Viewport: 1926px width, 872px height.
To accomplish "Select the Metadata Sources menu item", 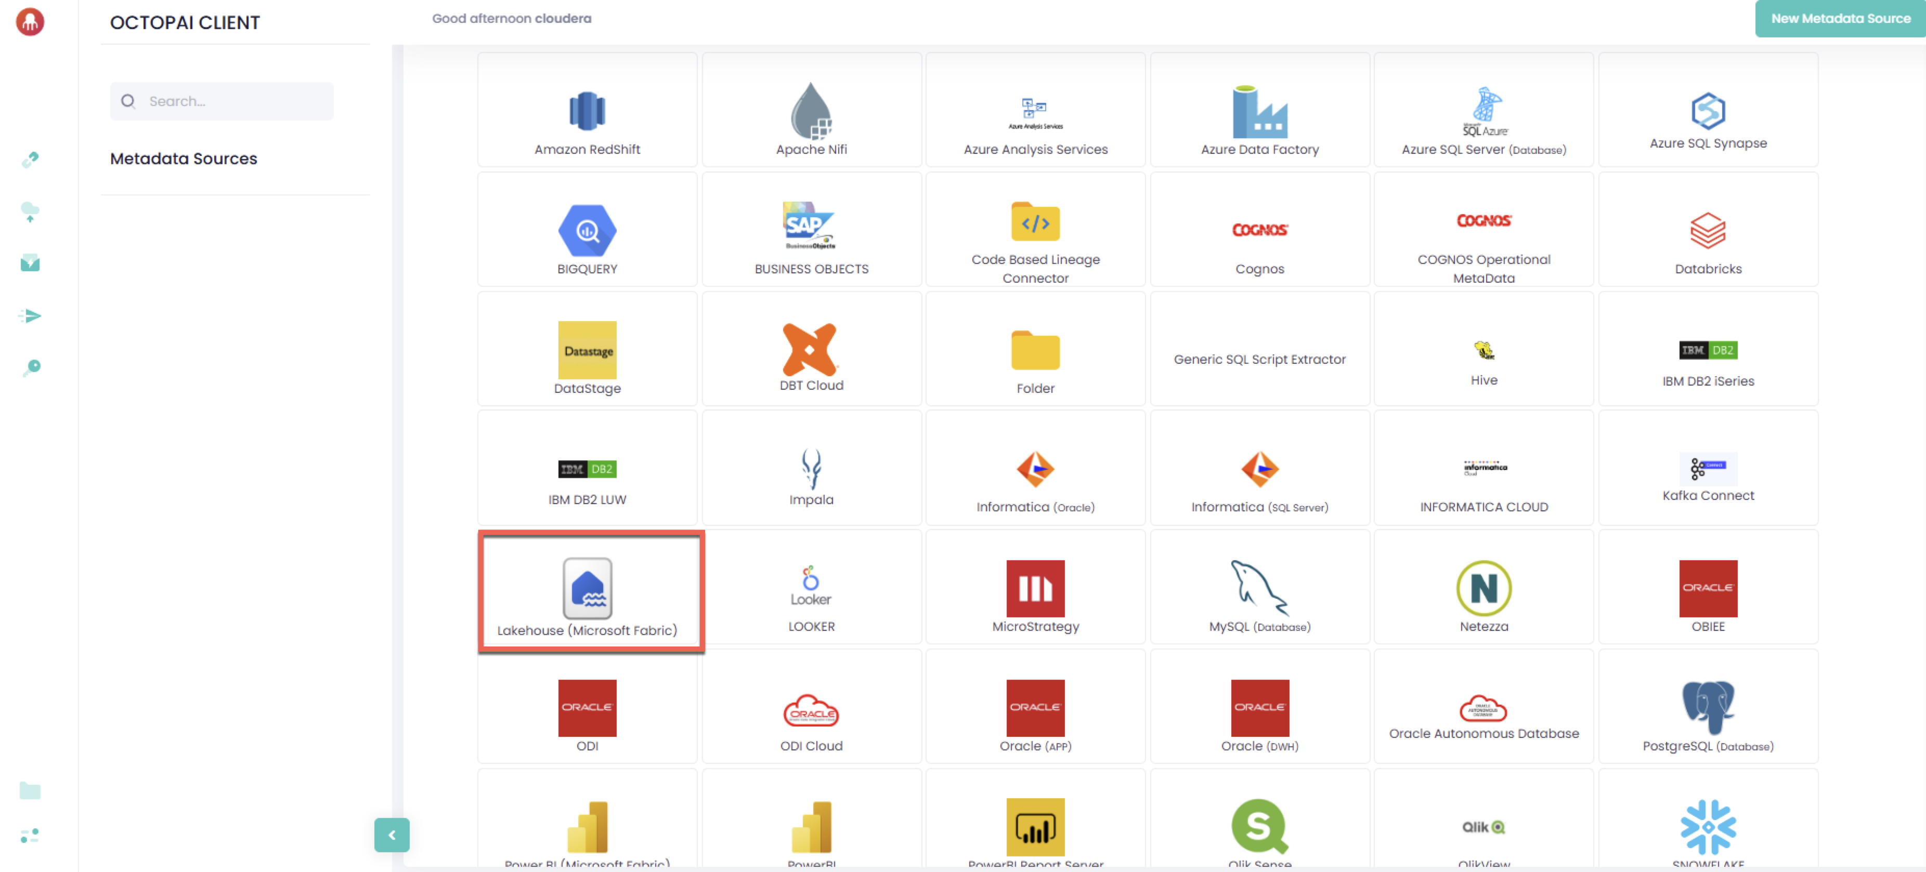I will tap(184, 158).
